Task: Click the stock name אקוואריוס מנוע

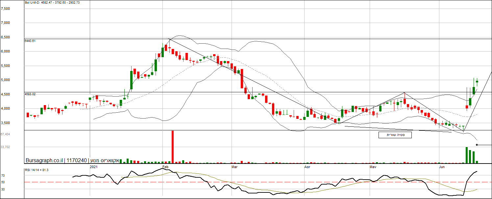Action: 104,161
